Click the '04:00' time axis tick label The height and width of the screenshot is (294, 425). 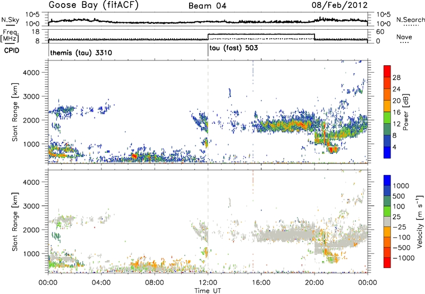101,283
